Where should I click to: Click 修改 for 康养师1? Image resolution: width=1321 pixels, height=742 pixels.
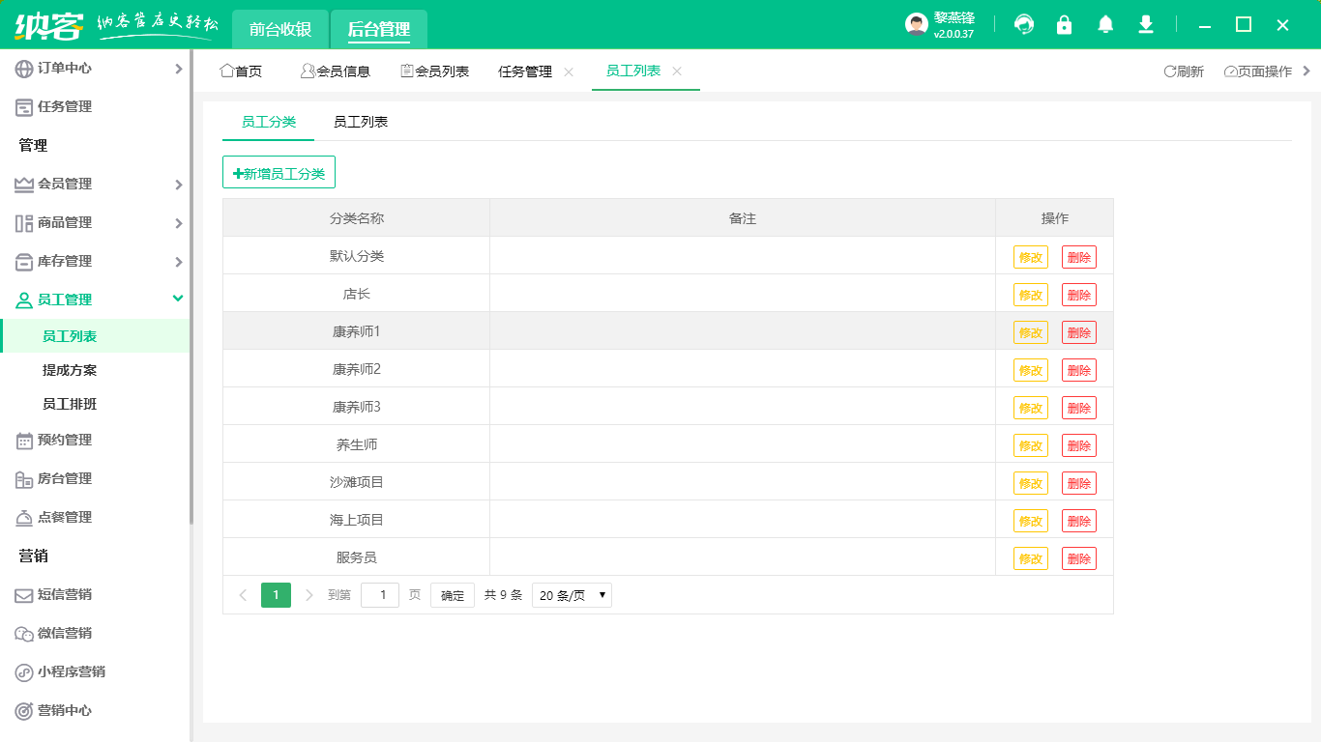click(x=1031, y=332)
